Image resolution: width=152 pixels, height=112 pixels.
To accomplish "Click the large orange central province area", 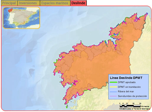I will click(x=98, y=67).
